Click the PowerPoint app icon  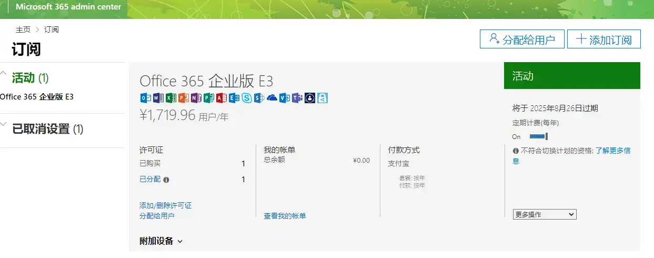point(184,98)
